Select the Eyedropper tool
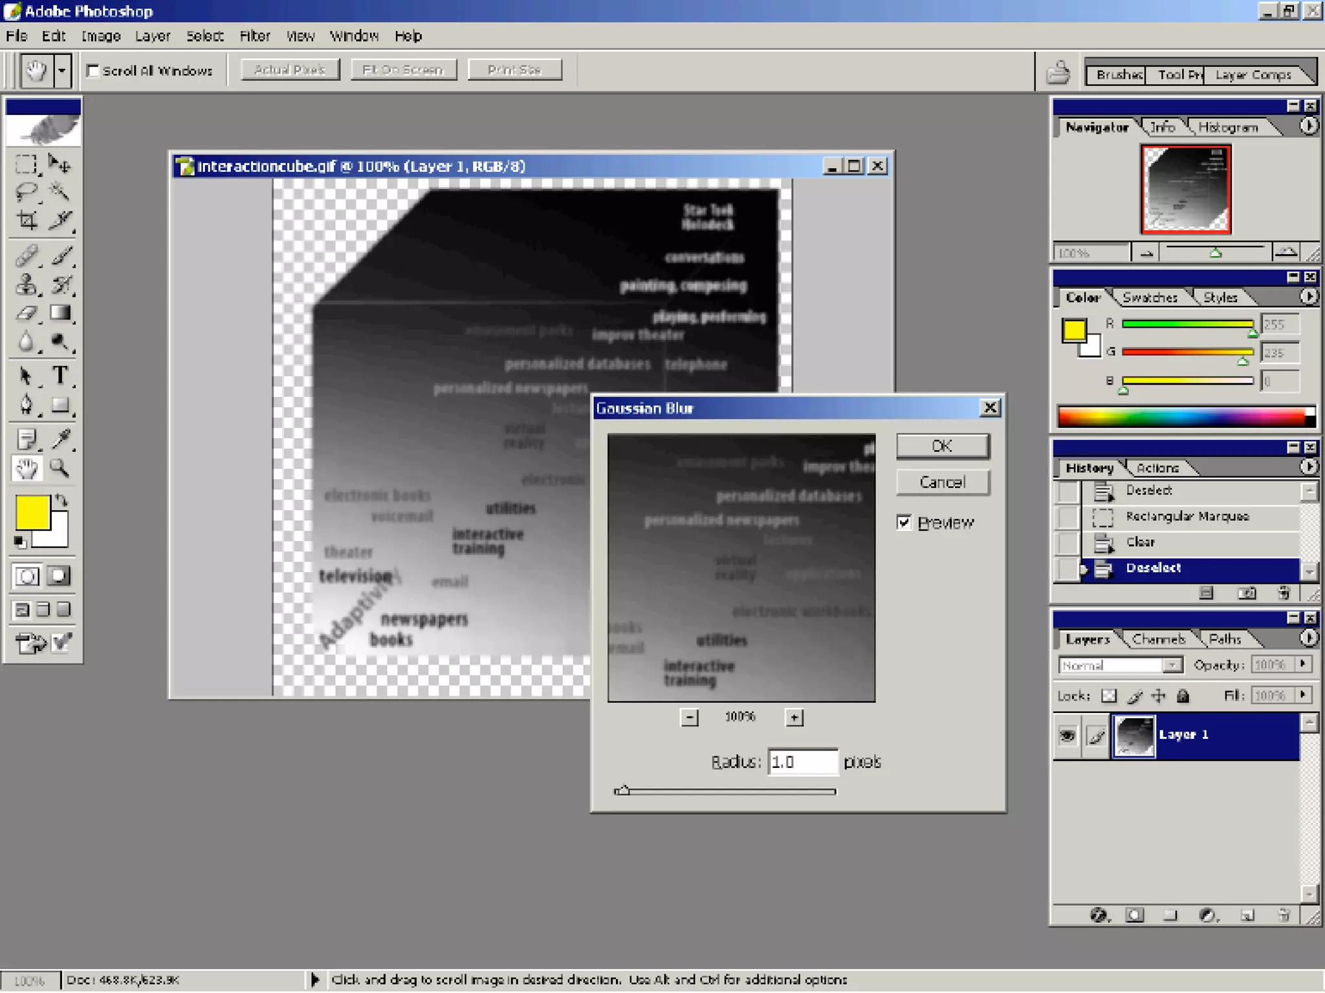This screenshot has width=1325, height=993. [x=60, y=439]
